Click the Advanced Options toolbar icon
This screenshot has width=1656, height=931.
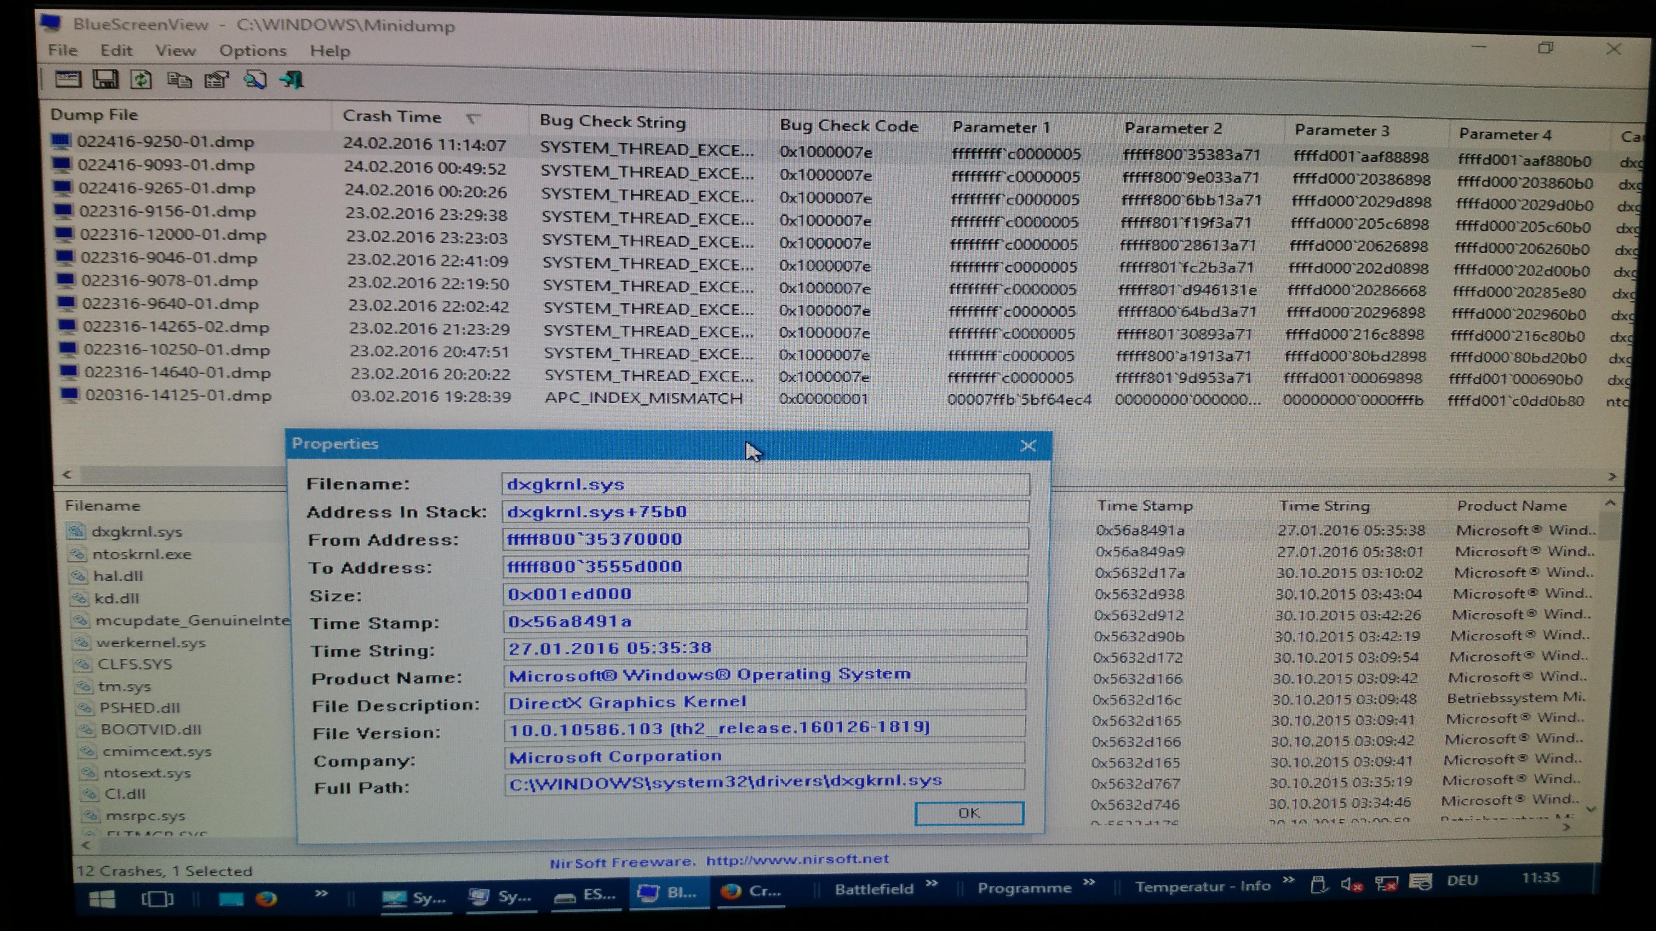click(x=68, y=80)
